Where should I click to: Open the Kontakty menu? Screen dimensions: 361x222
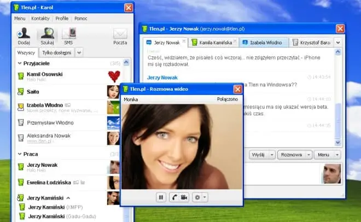(x=40, y=18)
